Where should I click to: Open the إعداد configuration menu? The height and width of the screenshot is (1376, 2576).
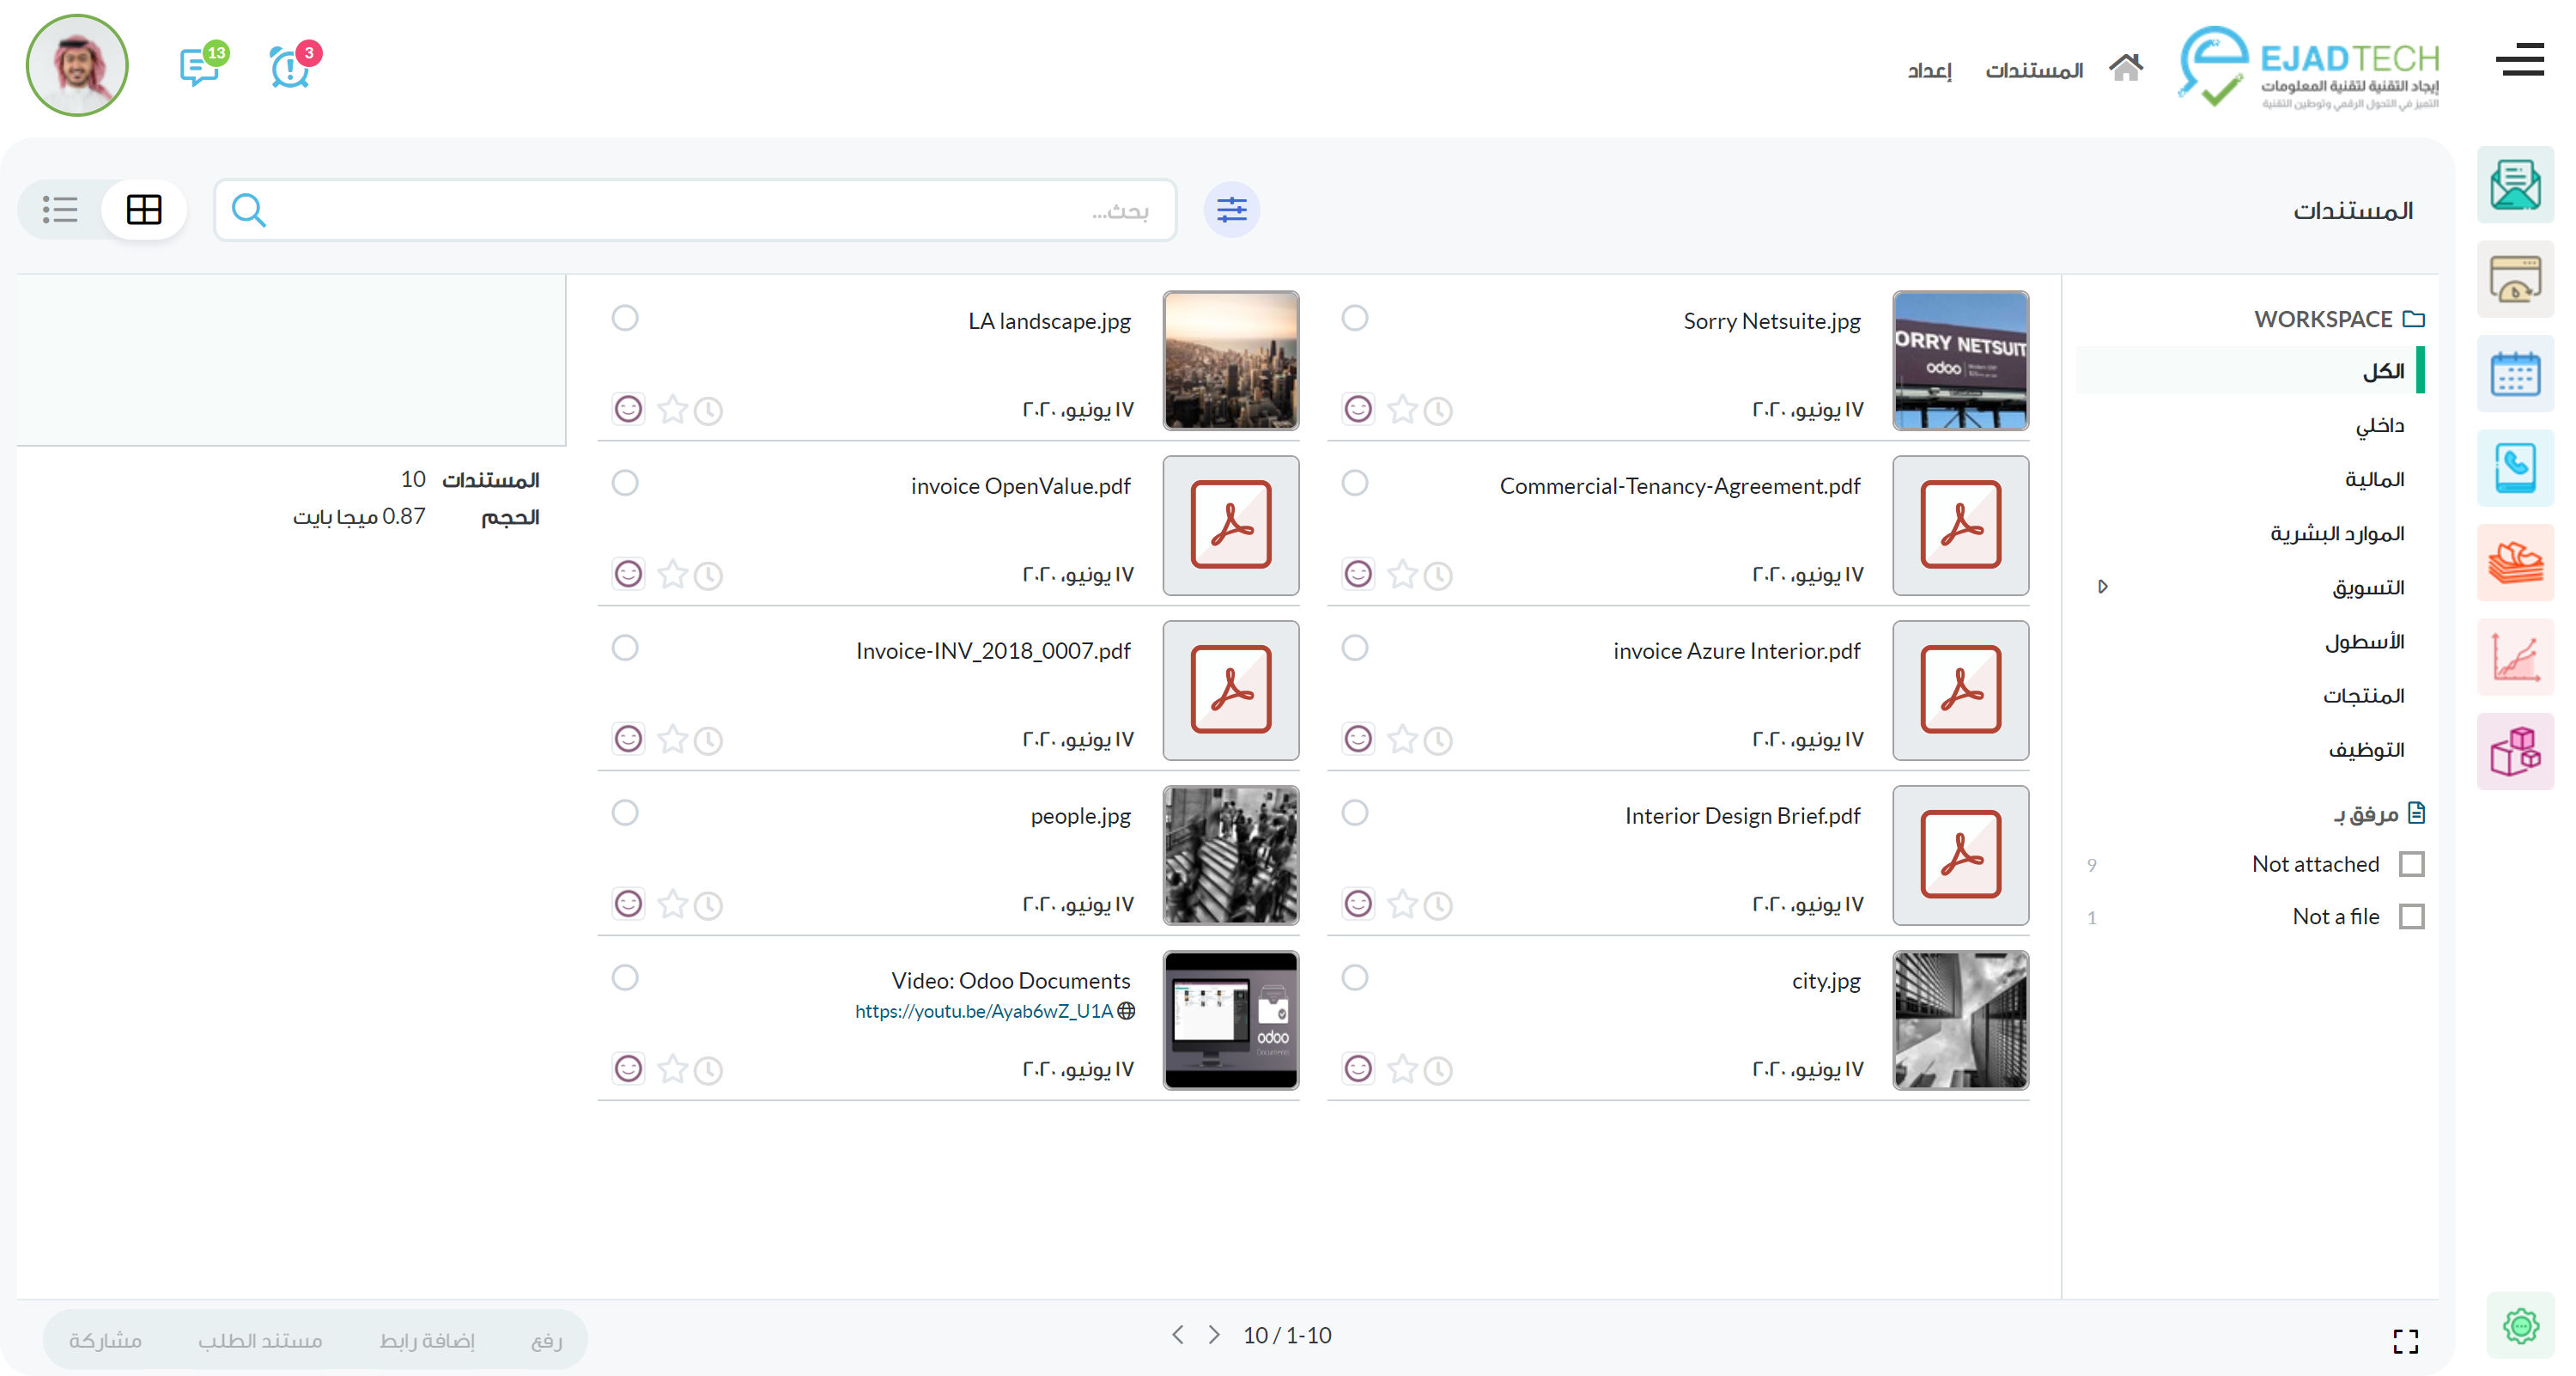(1929, 70)
